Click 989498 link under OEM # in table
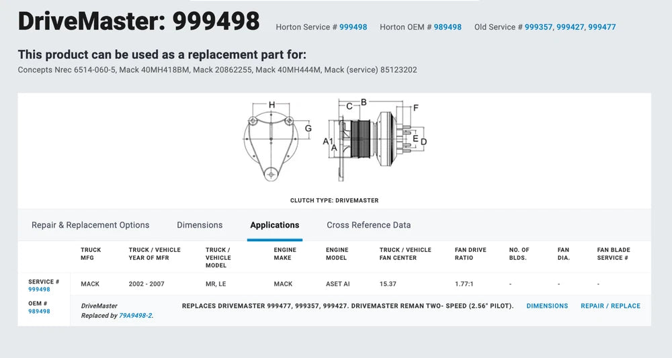This screenshot has height=358, width=672. point(39,312)
